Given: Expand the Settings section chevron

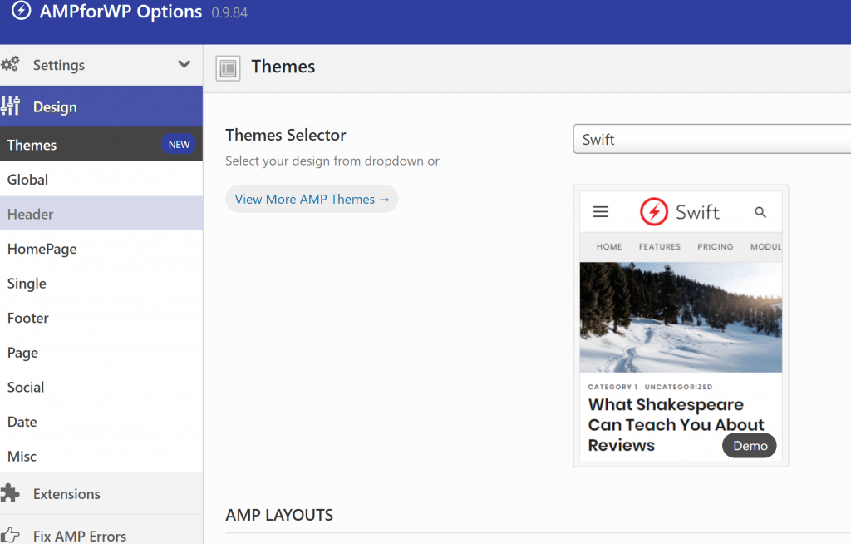Looking at the screenshot, I should pyautogui.click(x=184, y=64).
